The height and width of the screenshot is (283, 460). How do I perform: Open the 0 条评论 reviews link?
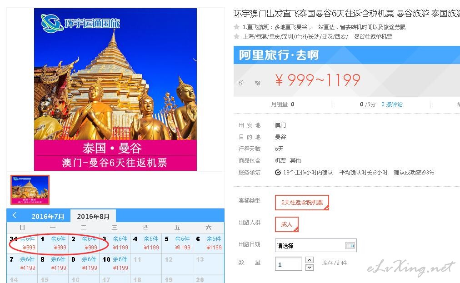(x=392, y=104)
